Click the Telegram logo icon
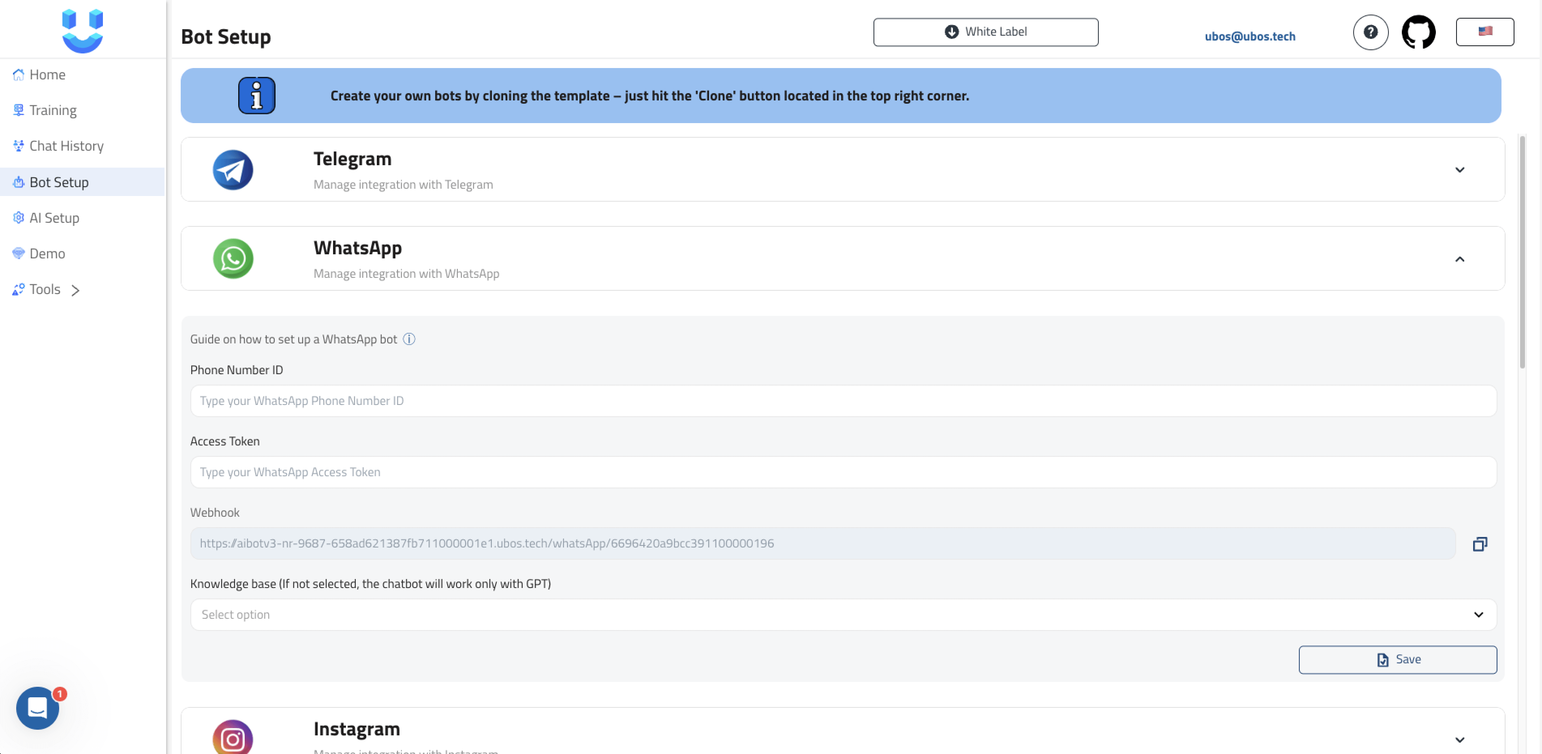This screenshot has width=1542, height=754. pos(233,170)
